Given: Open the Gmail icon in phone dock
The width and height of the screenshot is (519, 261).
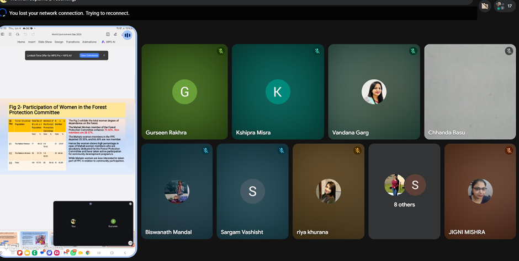Looking at the screenshot, I should coord(66,252).
